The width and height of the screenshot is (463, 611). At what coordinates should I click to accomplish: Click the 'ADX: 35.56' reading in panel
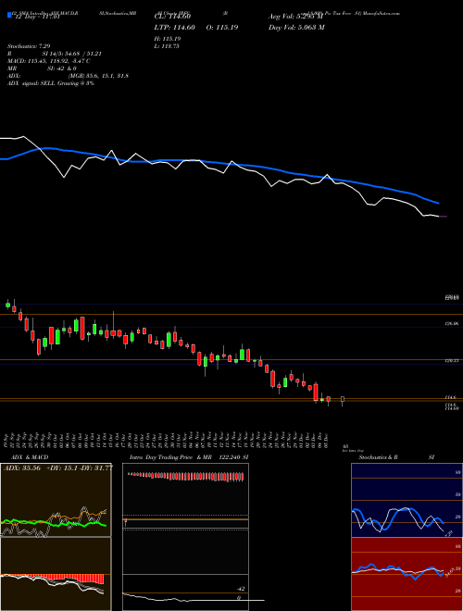click(22, 468)
